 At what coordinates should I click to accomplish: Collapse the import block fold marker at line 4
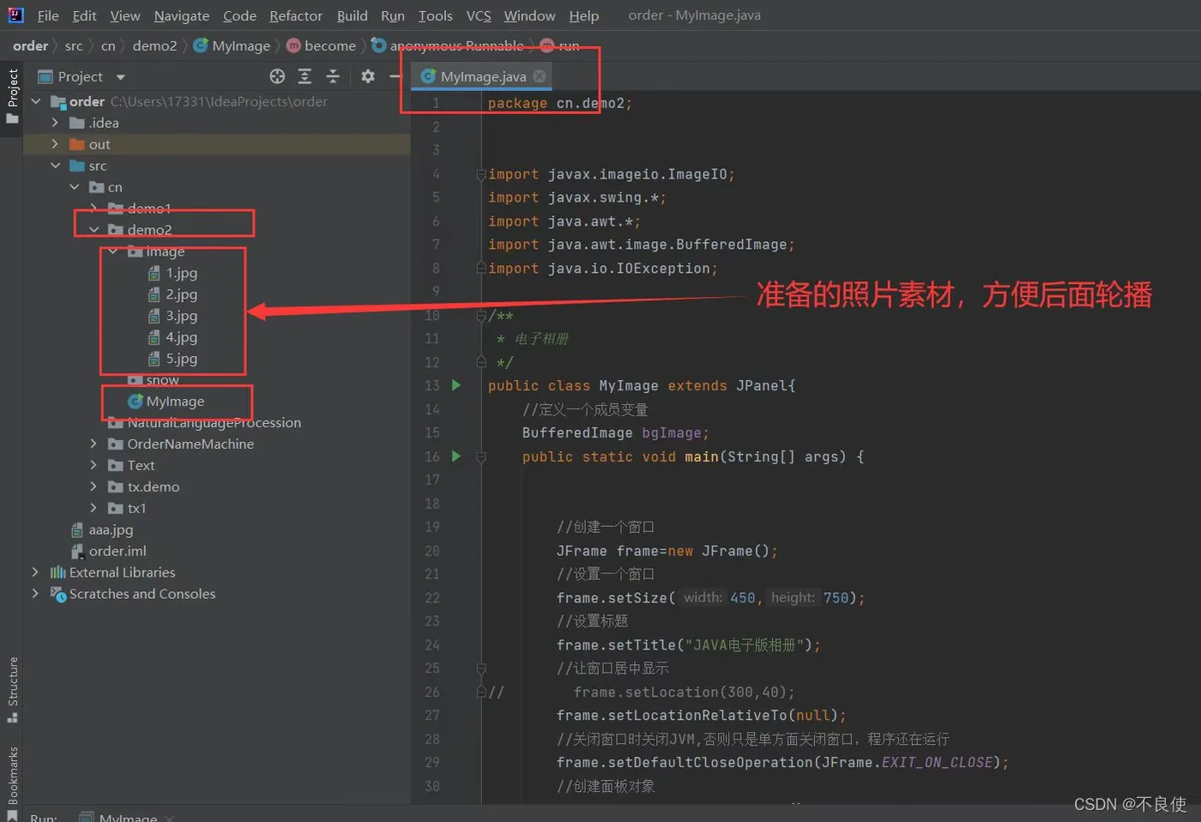pyautogui.click(x=481, y=174)
